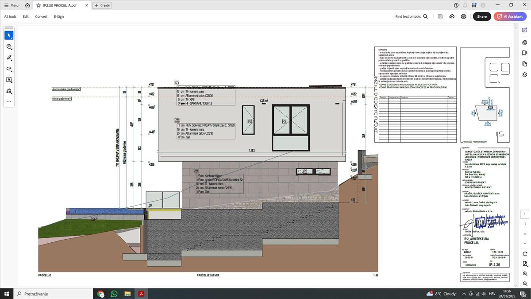Open the page display options dropdown

click(x=525, y=264)
